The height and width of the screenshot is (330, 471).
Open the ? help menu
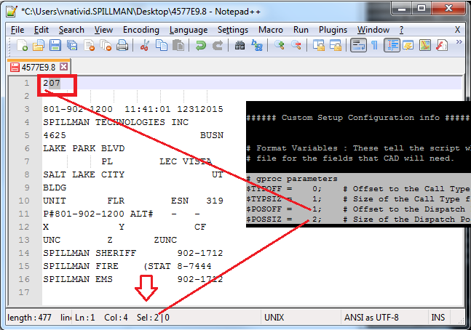pyautogui.click(x=401, y=30)
